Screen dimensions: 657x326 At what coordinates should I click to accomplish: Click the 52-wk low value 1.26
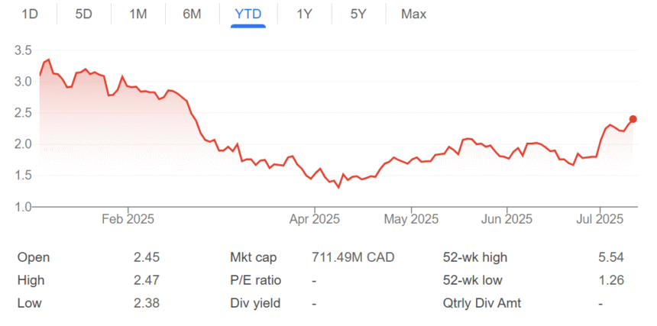tap(612, 280)
